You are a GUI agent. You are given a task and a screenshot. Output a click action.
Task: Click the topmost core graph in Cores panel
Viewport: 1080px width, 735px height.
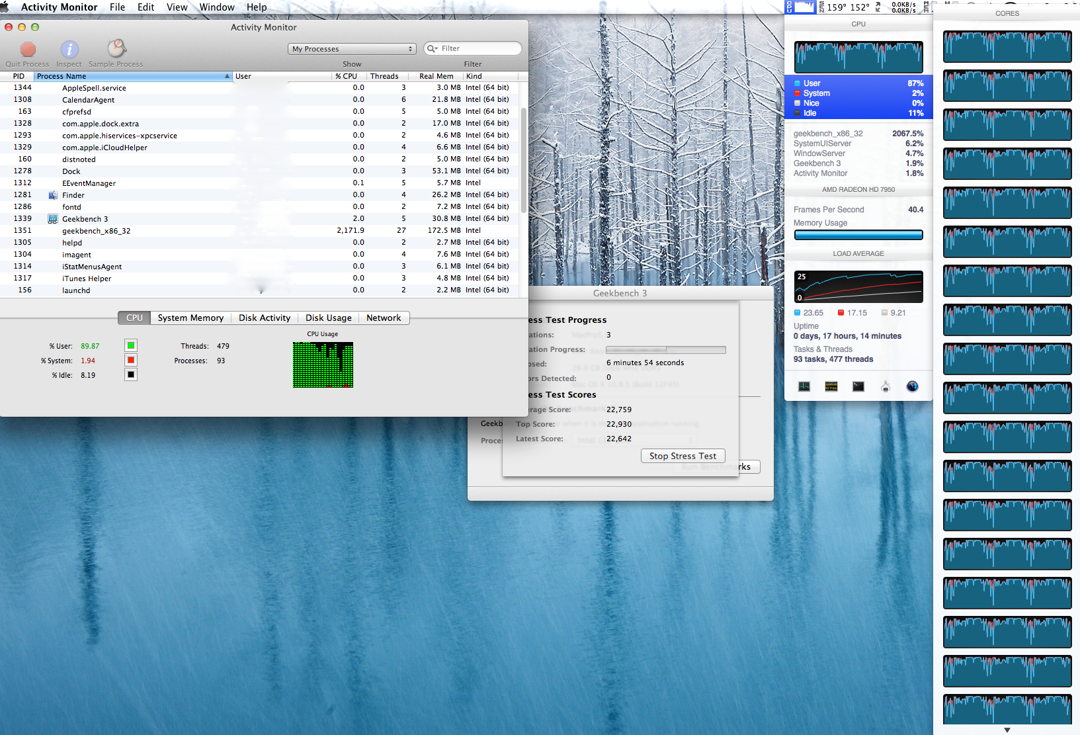click(1007, 46)
